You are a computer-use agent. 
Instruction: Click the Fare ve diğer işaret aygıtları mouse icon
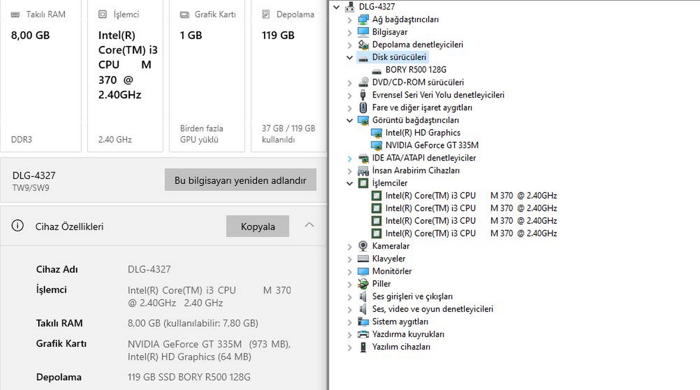pos(363,107)
